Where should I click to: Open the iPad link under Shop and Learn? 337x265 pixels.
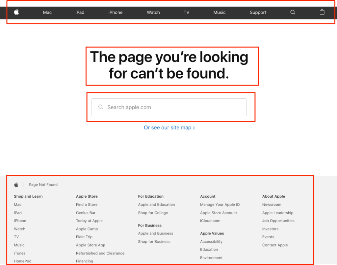click(18, 213)
